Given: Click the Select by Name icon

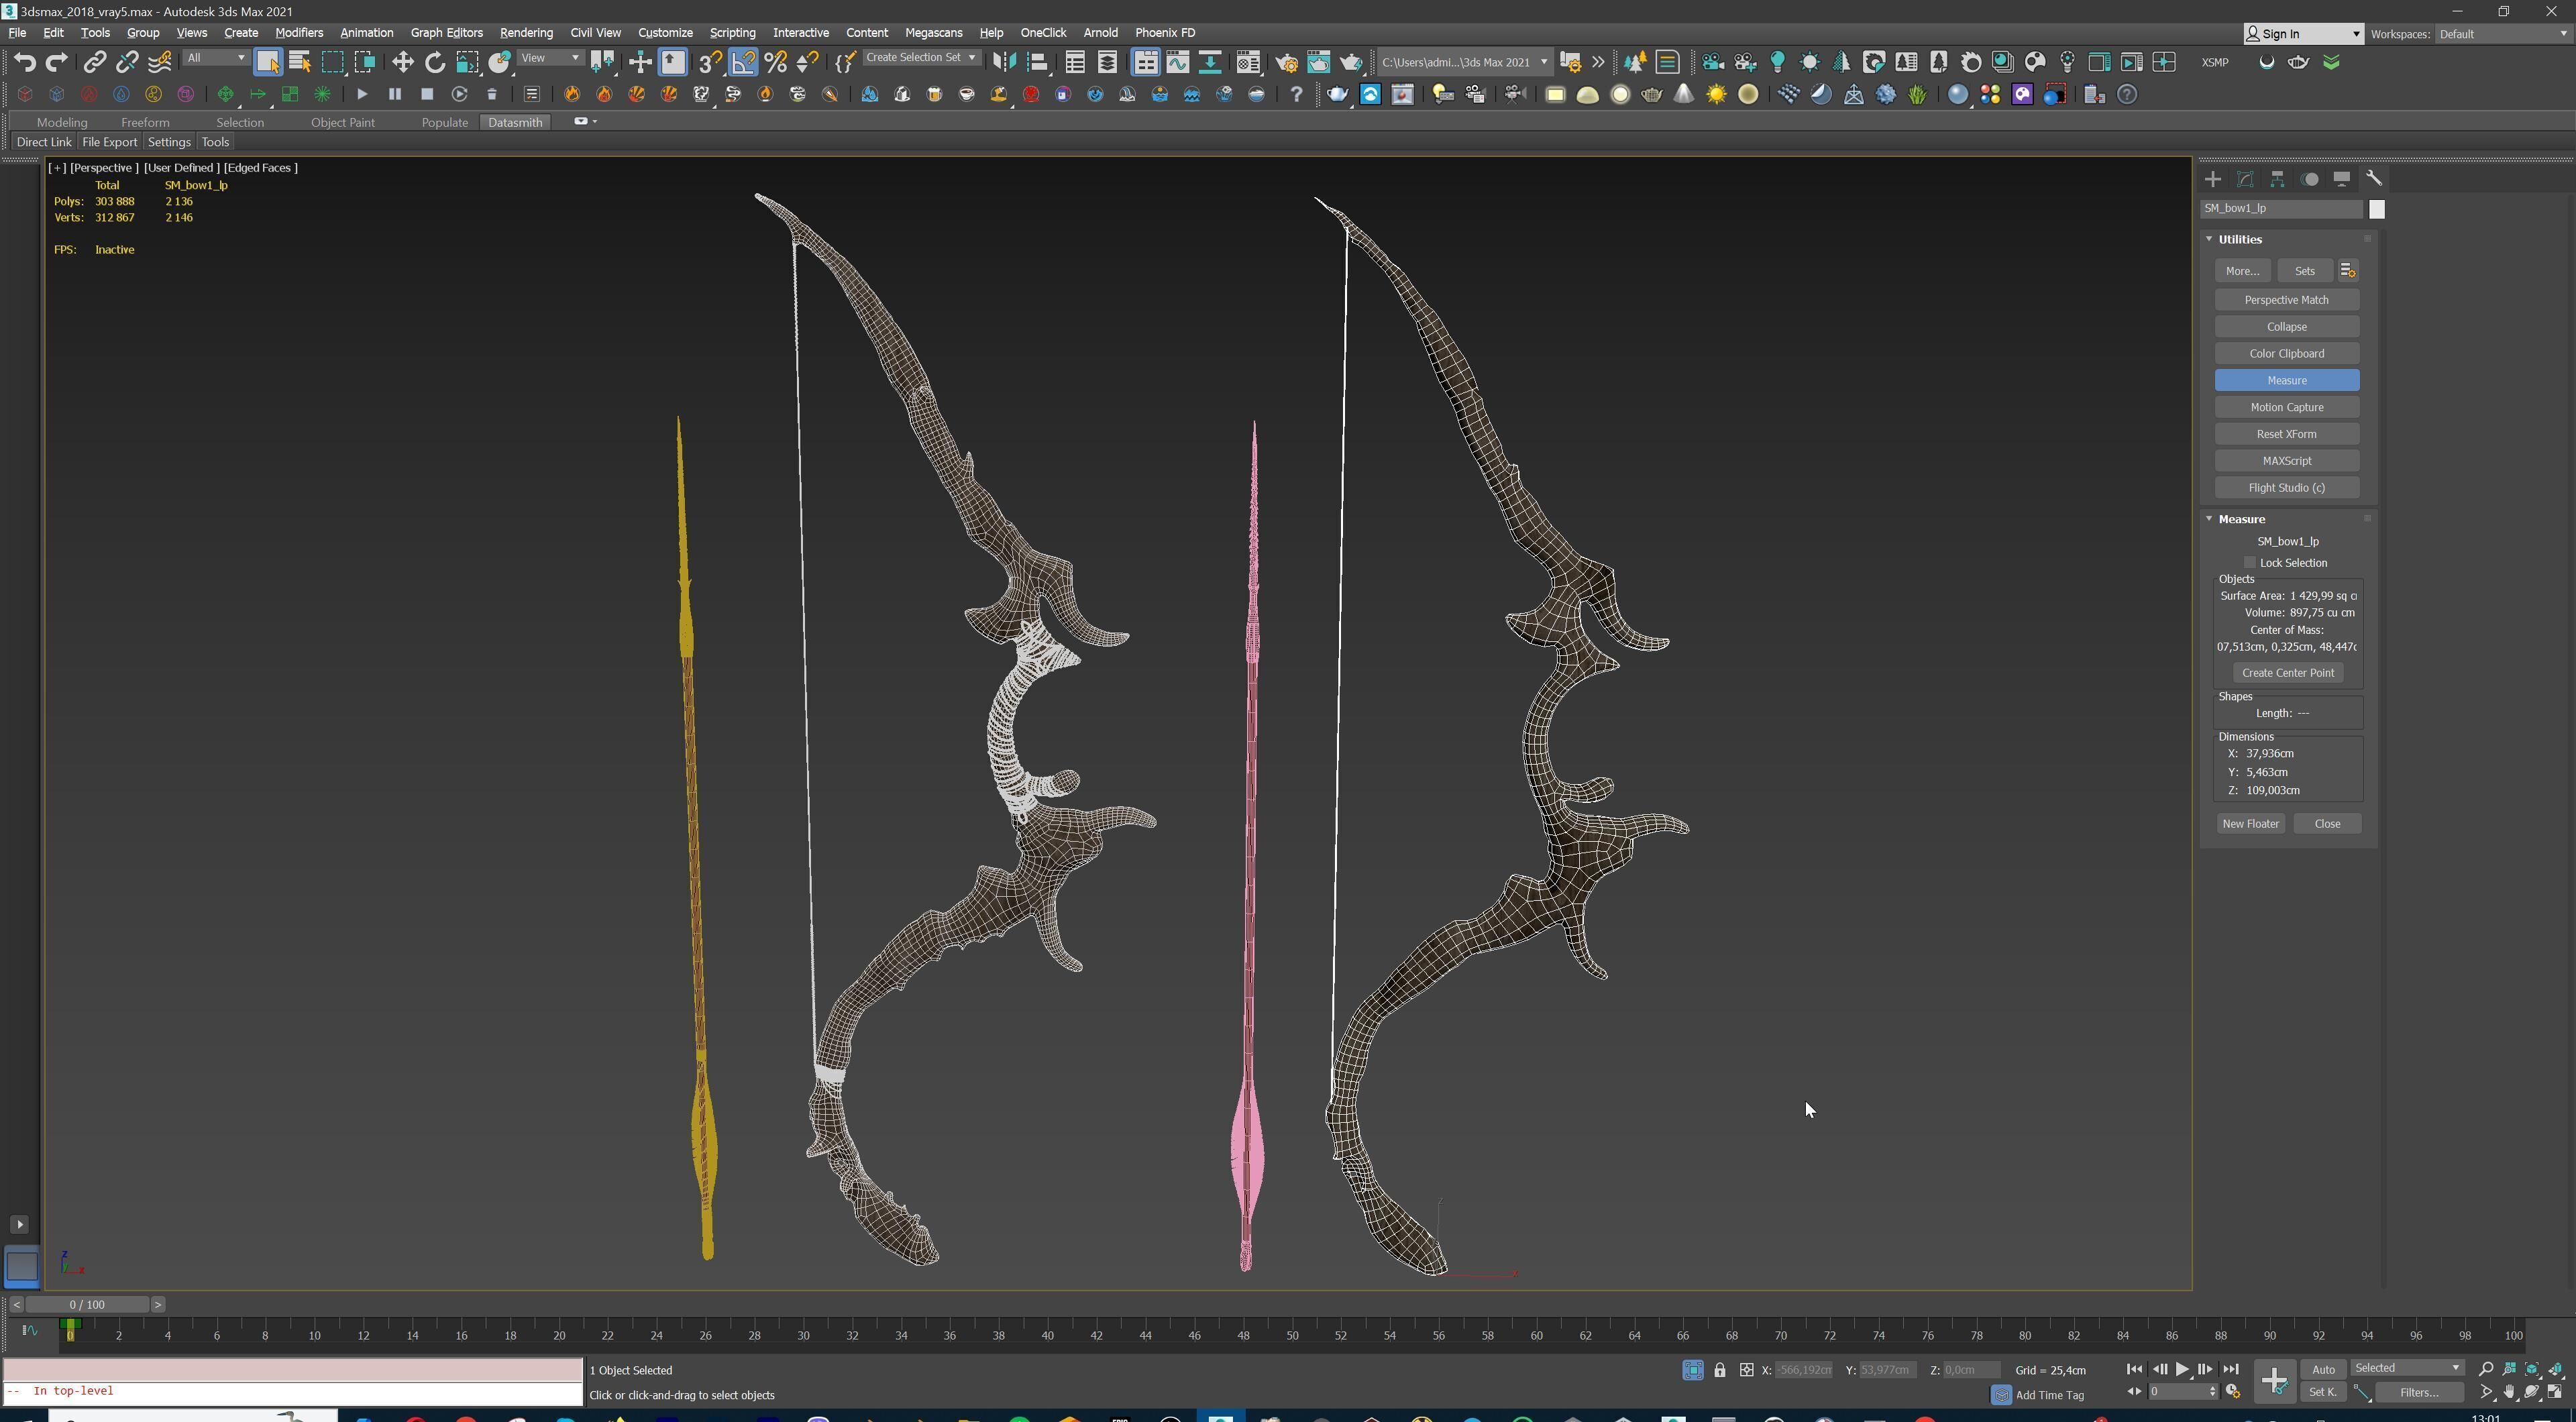Looking at the screenshot, I should 299,62.
